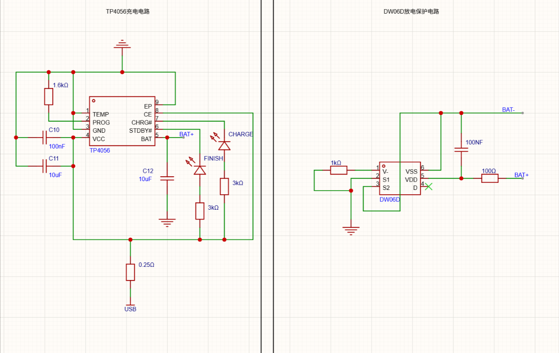Select the TP4056 chip body
The image size is (559, 353).
click(x=122, y=121)
